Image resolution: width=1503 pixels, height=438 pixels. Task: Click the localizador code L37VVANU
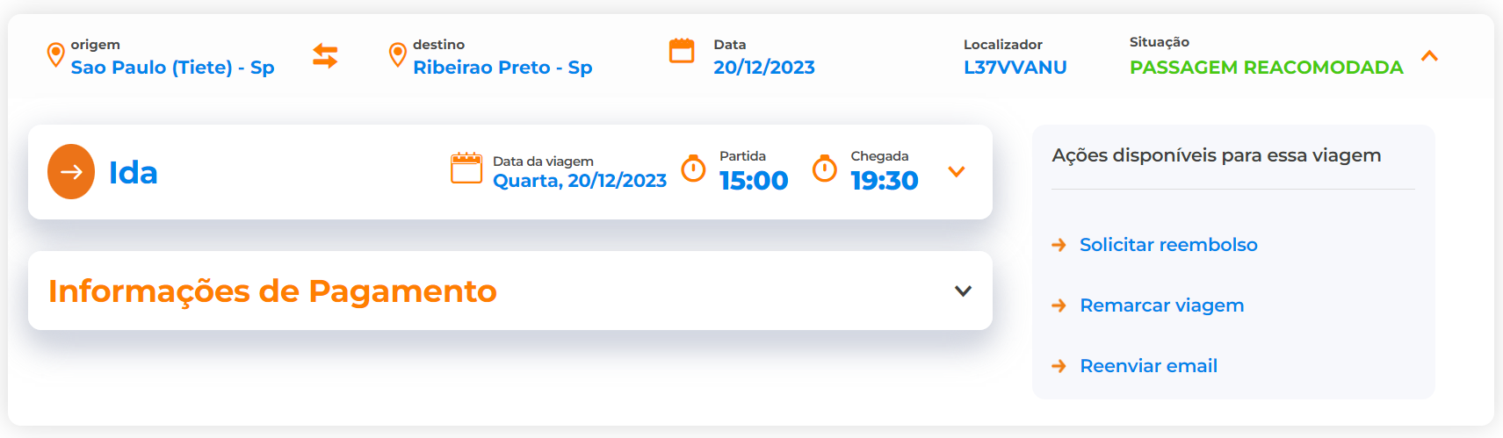pos(1015,68)
